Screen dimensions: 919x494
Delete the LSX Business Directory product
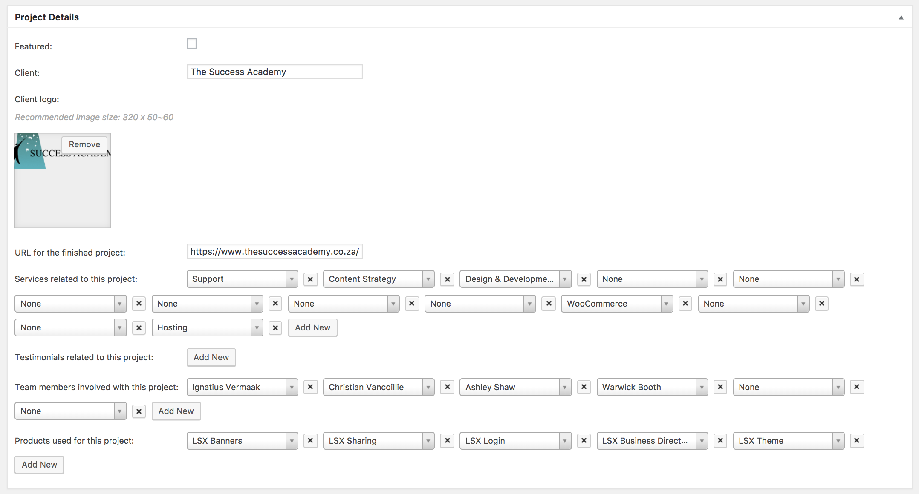[720, 441]
